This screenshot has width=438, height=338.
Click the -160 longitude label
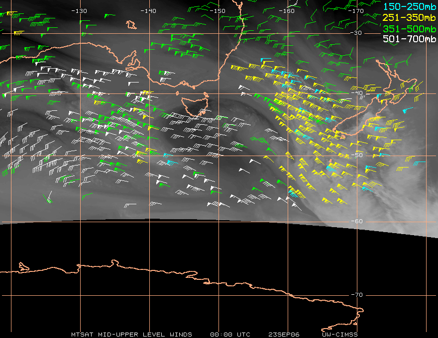287,11
